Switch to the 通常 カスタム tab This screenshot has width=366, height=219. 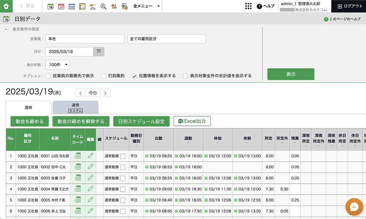pos(75,108)
